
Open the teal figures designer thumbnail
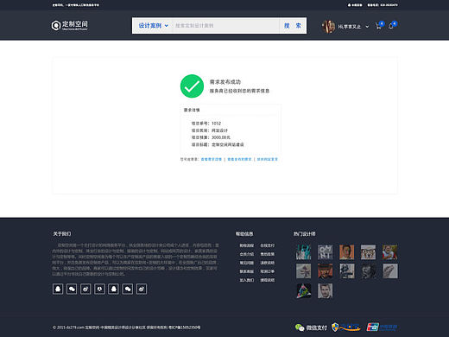click(304, 252)
